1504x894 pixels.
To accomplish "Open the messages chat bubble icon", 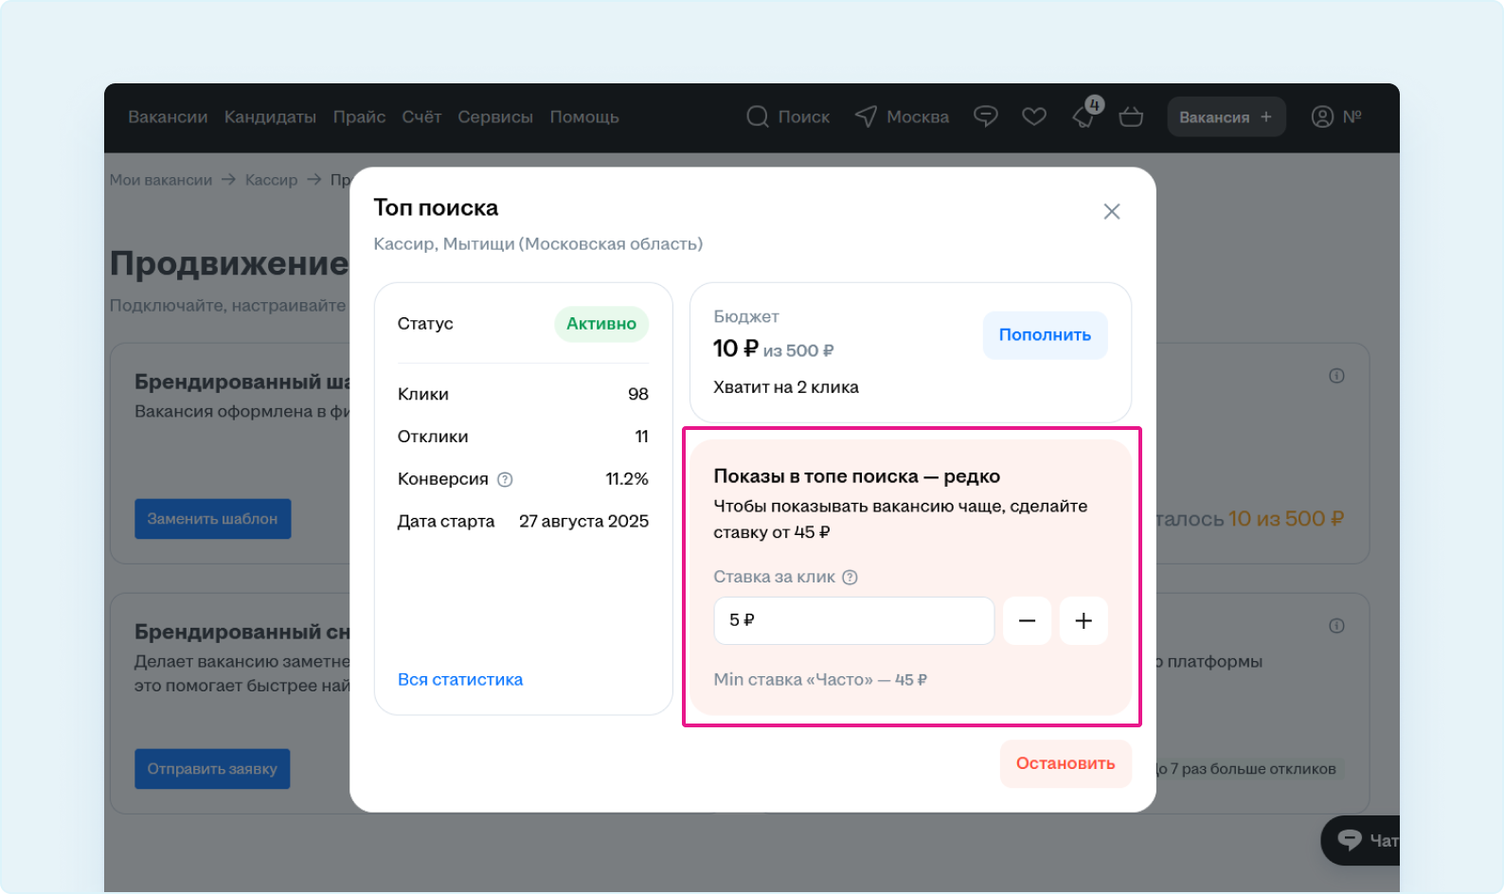I will click(986, 116).
